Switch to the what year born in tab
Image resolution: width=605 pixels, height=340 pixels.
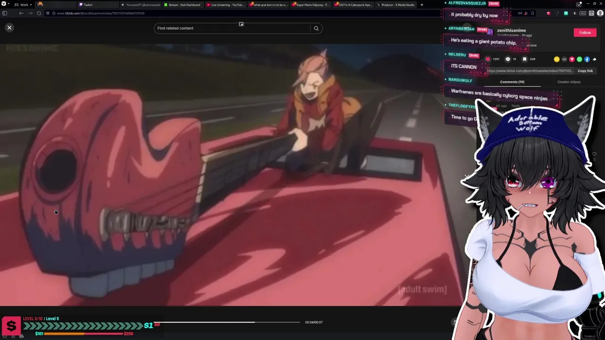point(268,5)
